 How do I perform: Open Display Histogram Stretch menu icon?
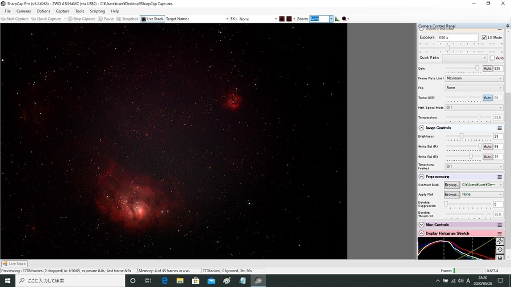tap(499, 233)
